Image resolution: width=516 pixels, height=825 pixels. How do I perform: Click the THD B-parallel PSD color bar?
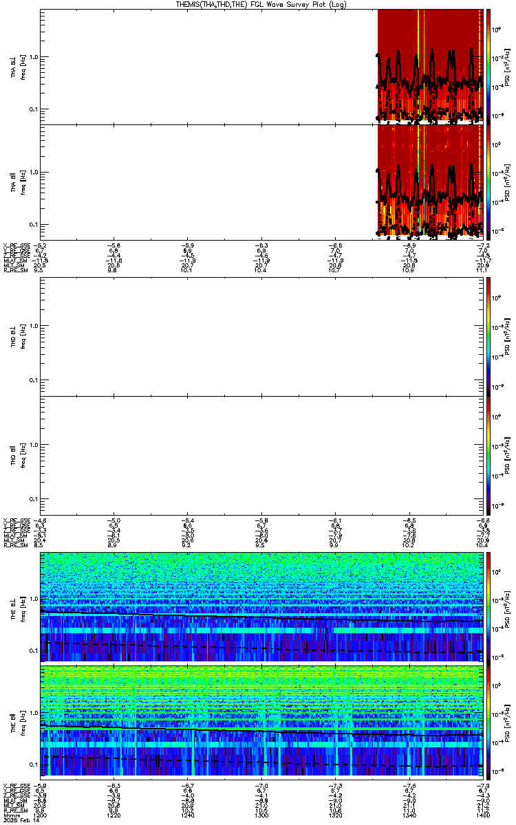(x=488, y=455)
